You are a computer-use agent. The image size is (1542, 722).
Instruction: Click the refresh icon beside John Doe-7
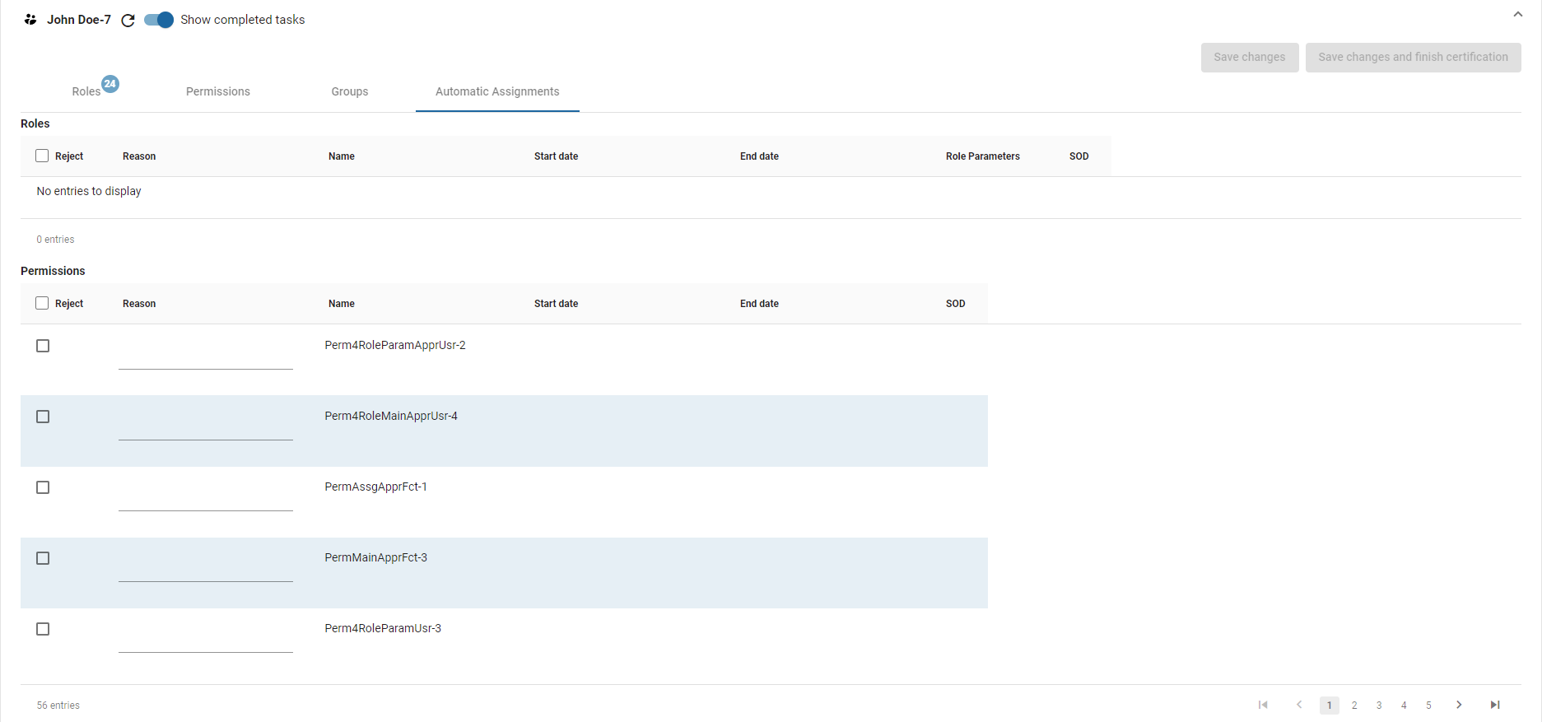coord(128,21)
